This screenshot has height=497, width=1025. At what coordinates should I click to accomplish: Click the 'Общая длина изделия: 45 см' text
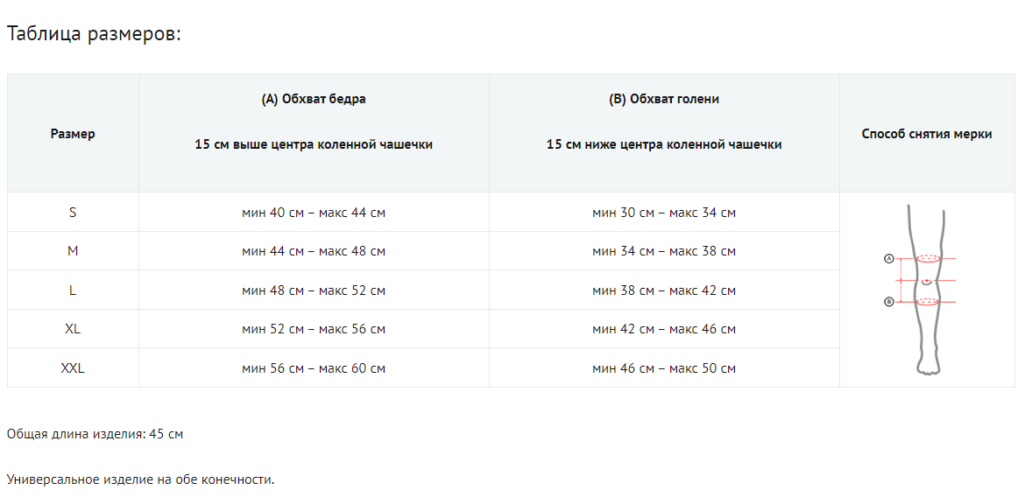[x=95, y=434]
